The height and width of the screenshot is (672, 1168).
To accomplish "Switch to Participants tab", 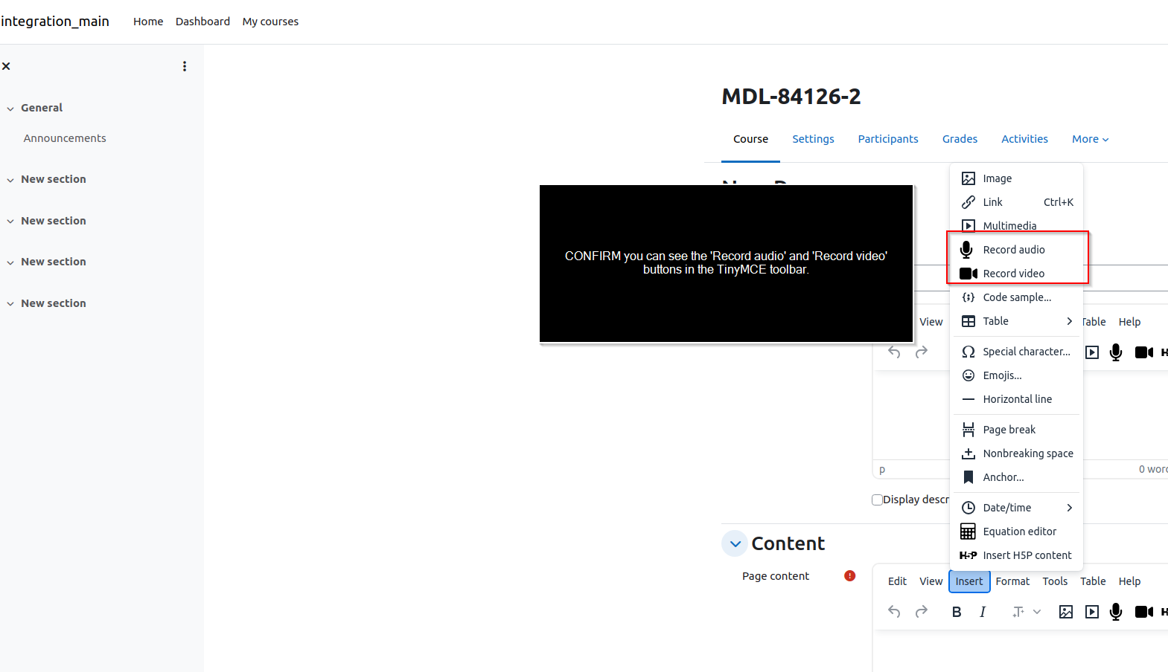I will point(888,139).
